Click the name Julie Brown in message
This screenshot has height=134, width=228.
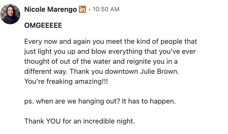click(x=159, y=71)
